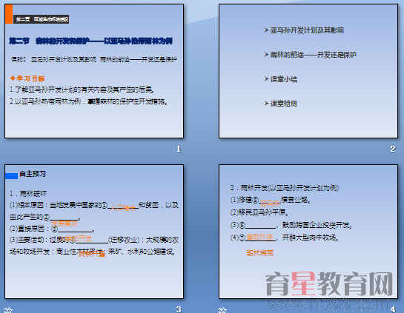This screenshot has height=313, width=404.
Task: Click slide number 1 label
Action: click(x=179, y=149)
